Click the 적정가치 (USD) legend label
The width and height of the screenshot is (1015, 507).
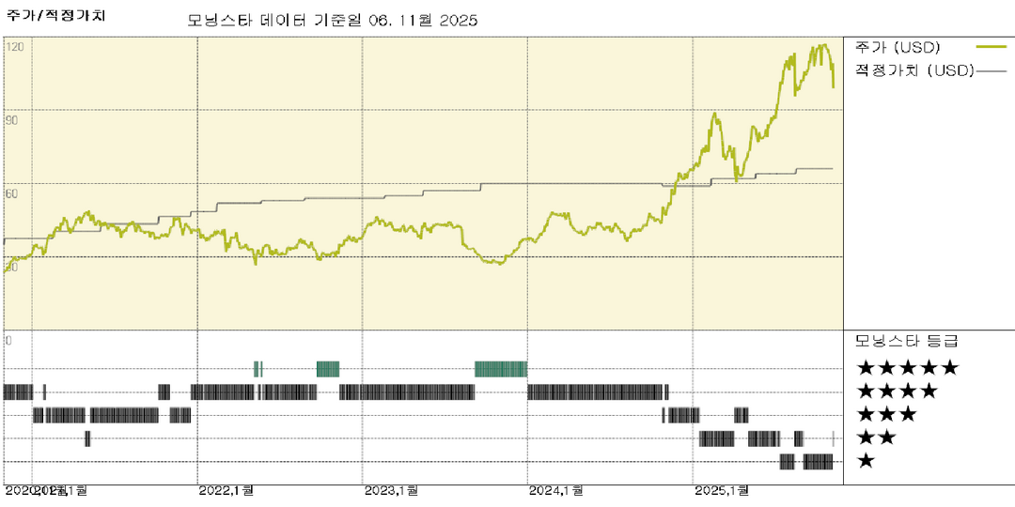click(x=913, y=70)
